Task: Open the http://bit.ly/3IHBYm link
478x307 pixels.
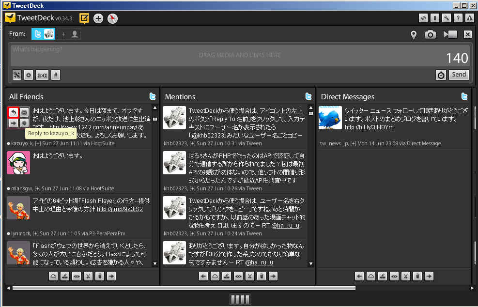Action: click(369, 127)
